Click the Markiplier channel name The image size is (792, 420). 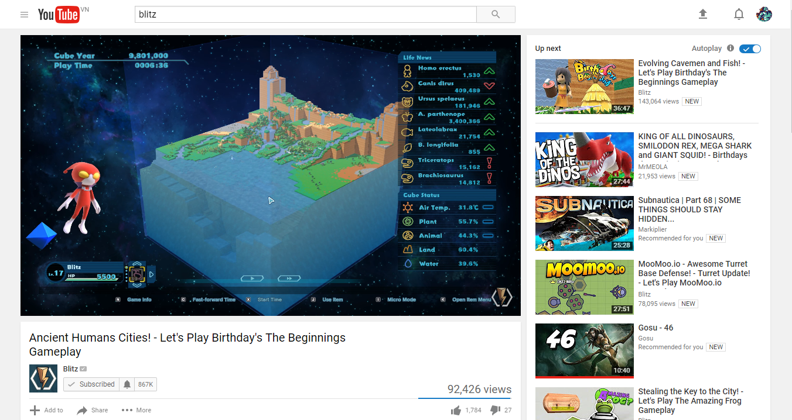(652, 229)
